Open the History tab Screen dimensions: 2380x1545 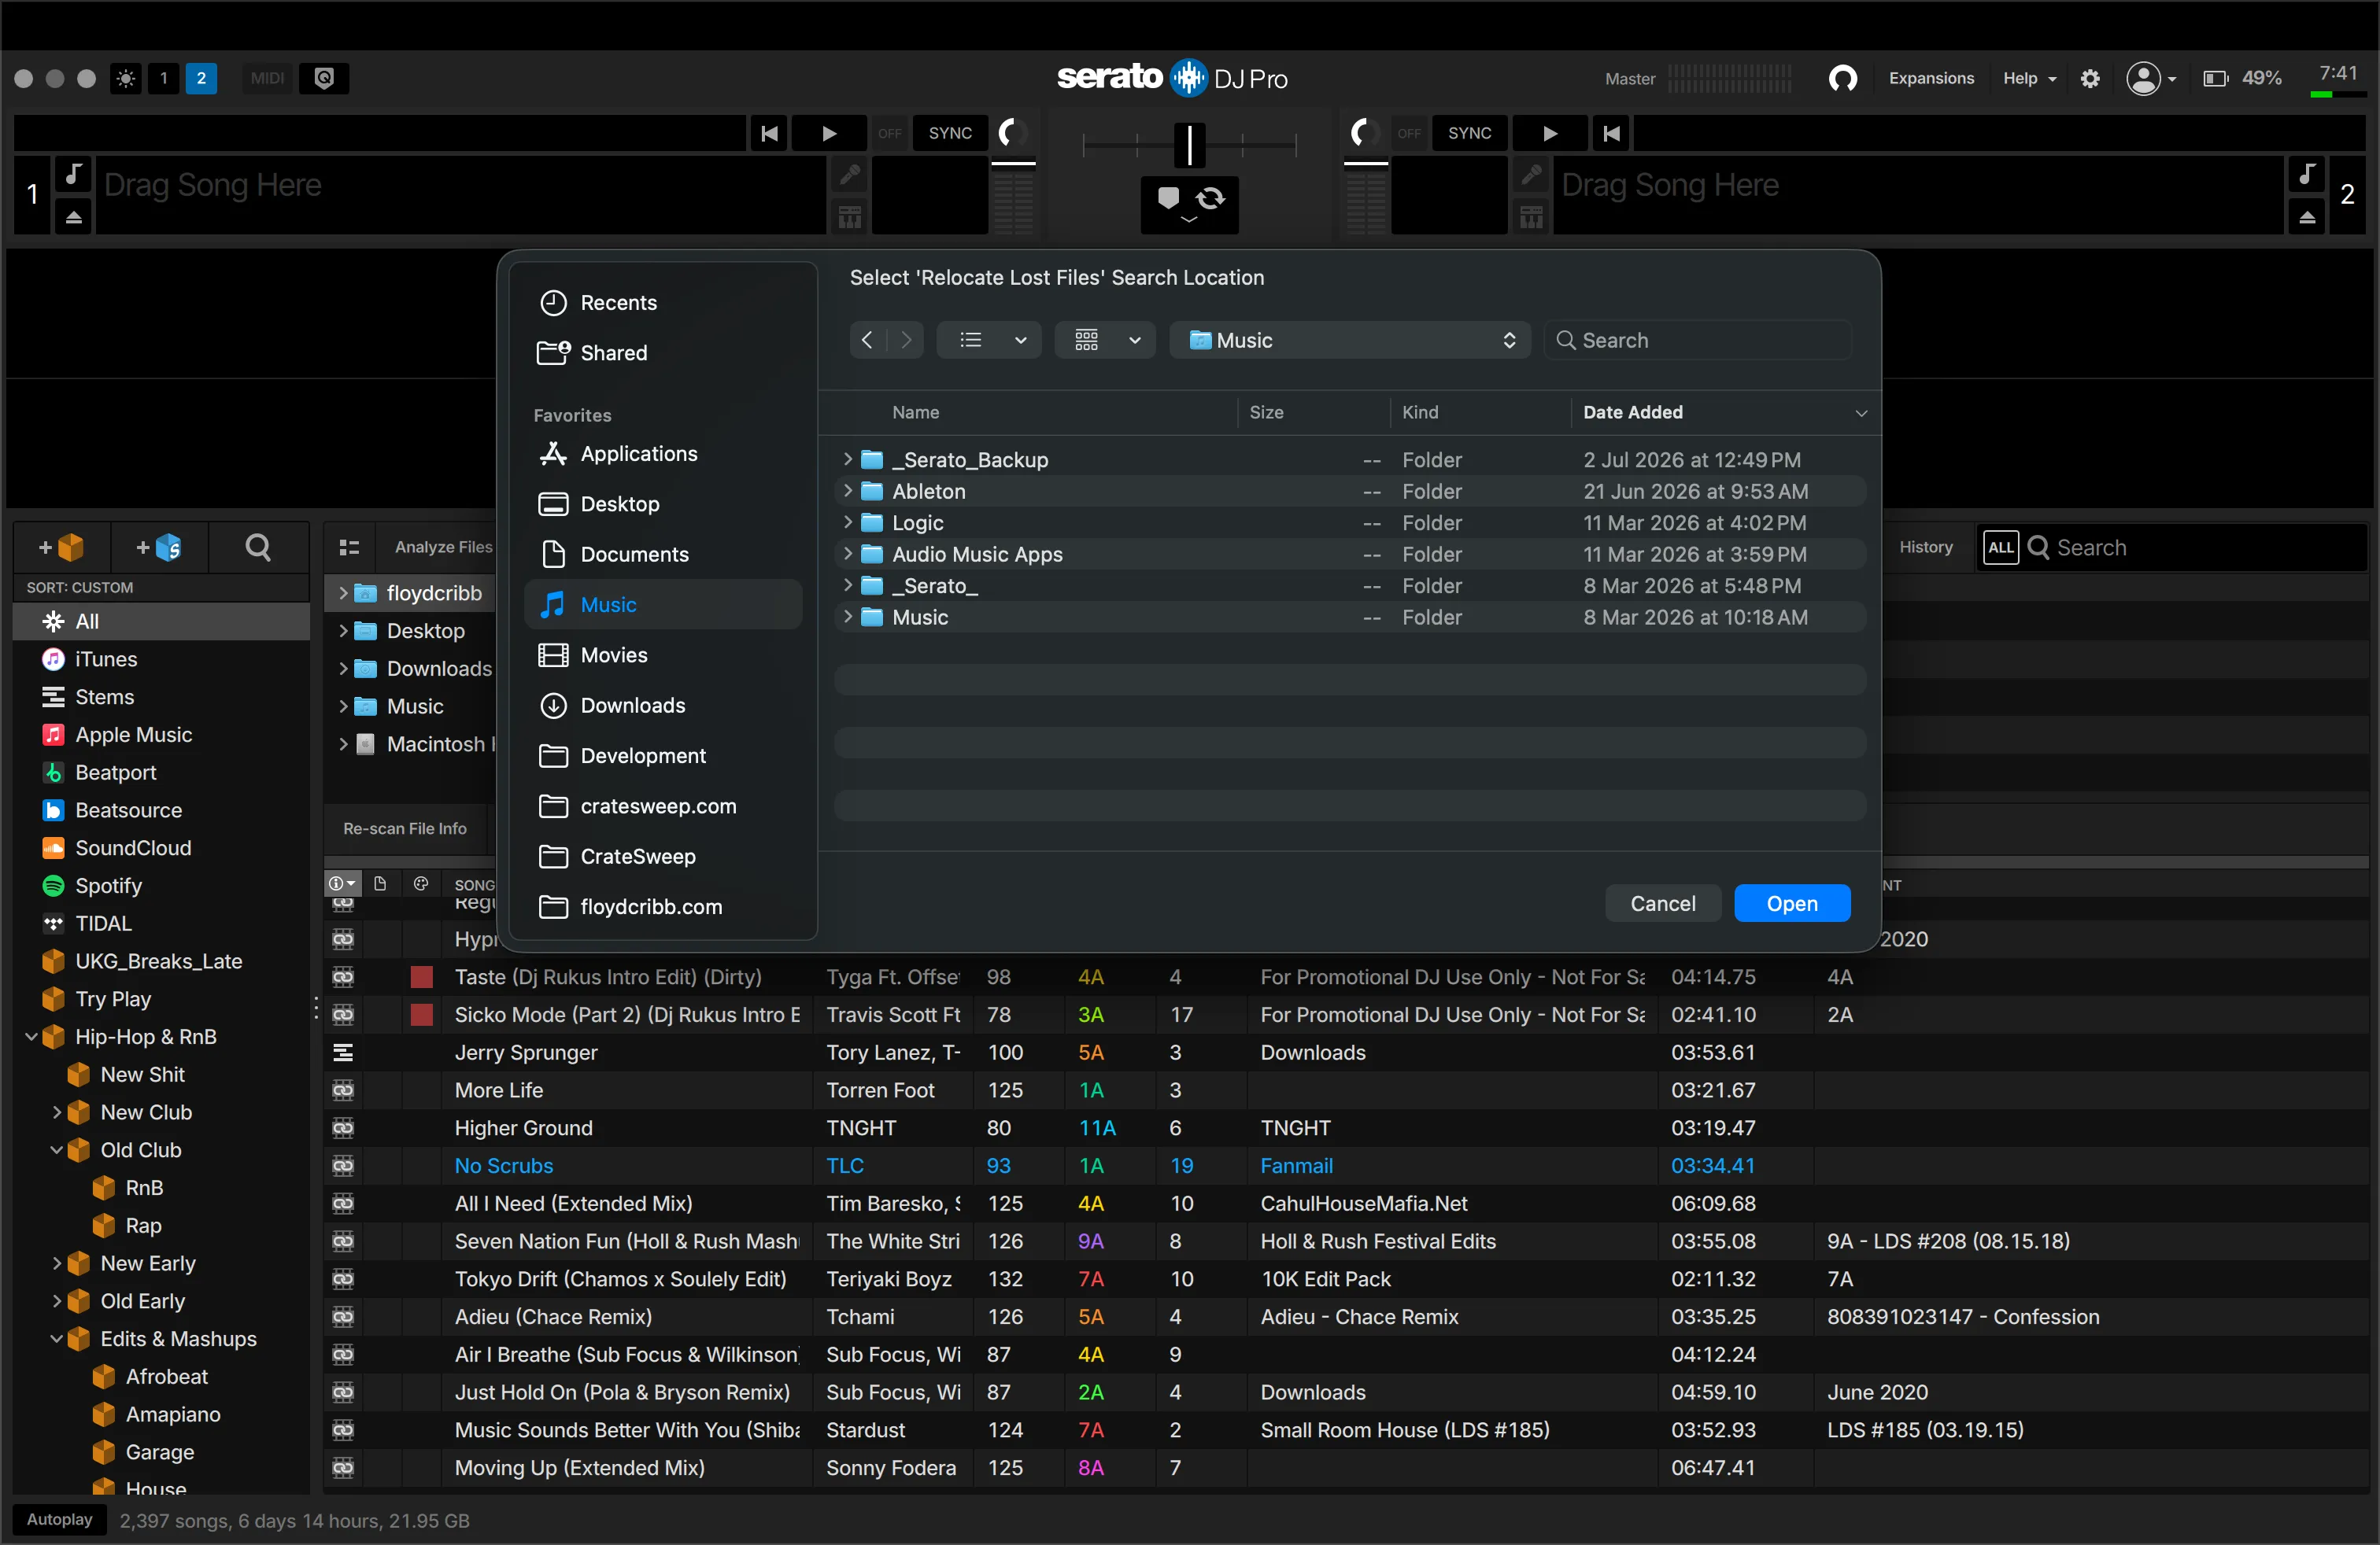pyautogui.click(x=1925, y=547)
